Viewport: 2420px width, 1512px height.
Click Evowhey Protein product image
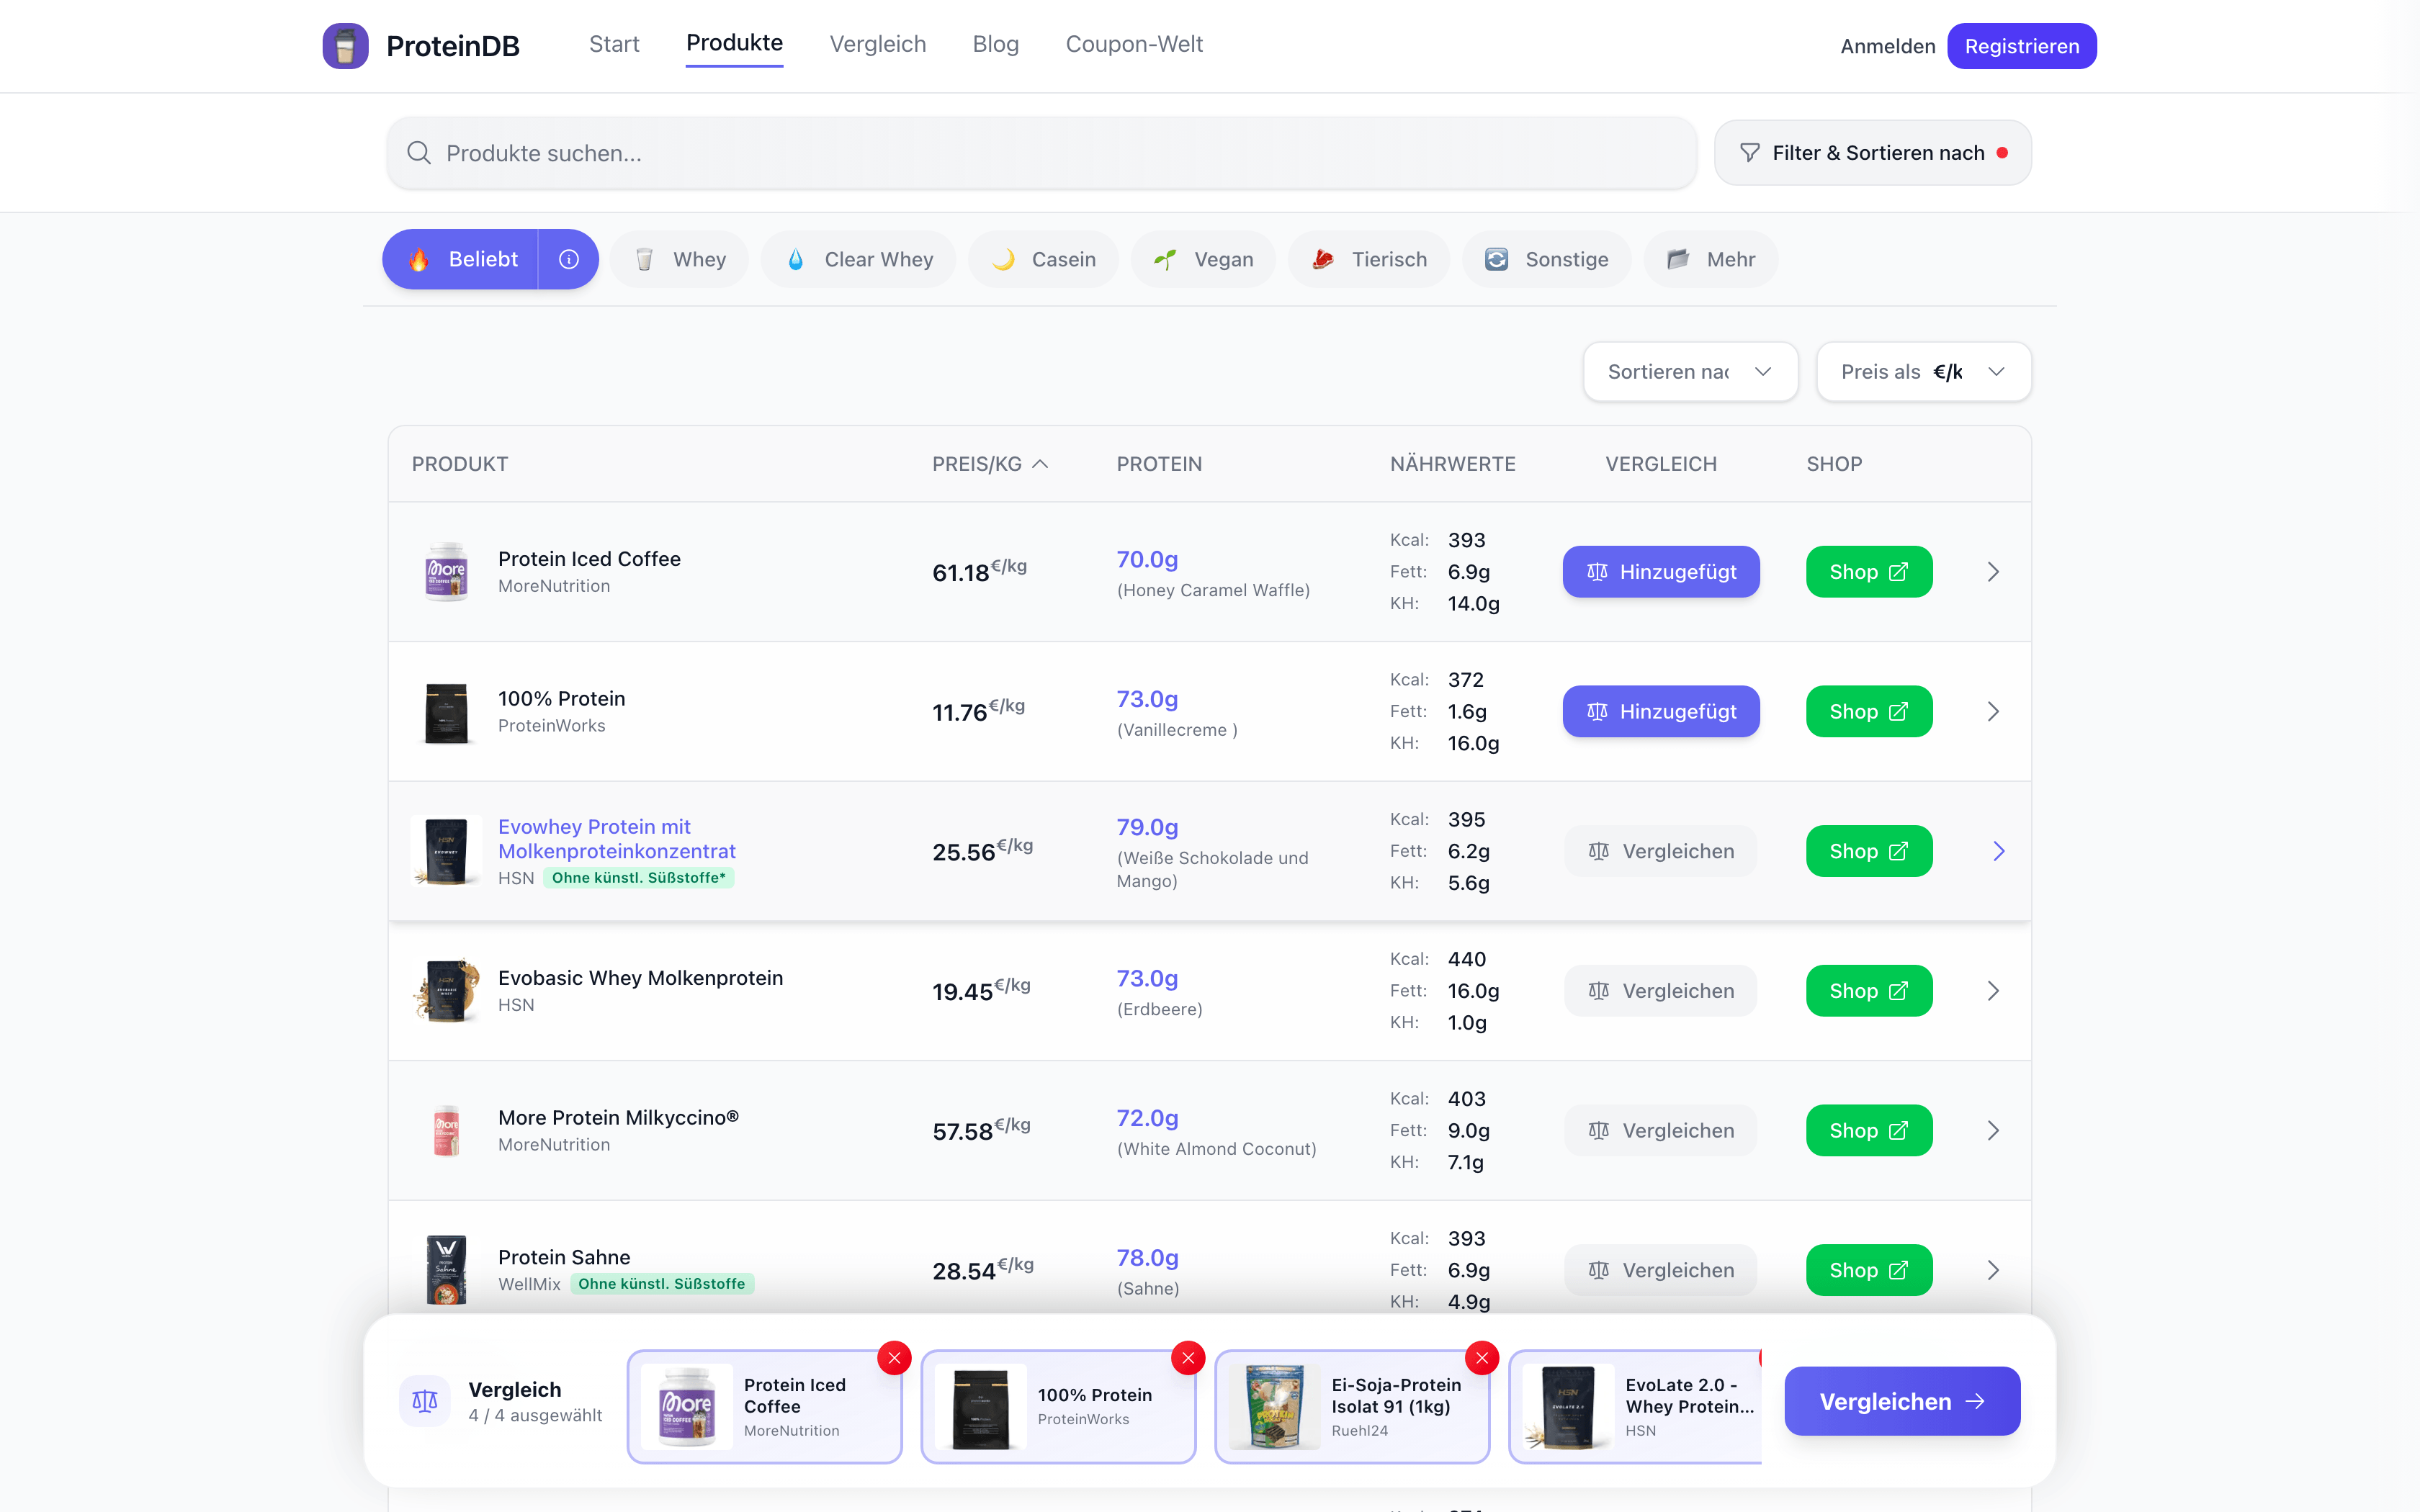pyautogui.click(x=446, y=851)
